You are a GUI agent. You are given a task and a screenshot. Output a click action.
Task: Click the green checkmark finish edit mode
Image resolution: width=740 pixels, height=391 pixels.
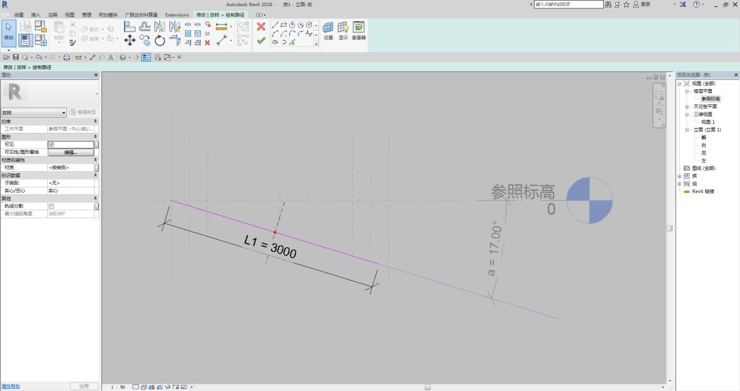(x=261, y=41)
